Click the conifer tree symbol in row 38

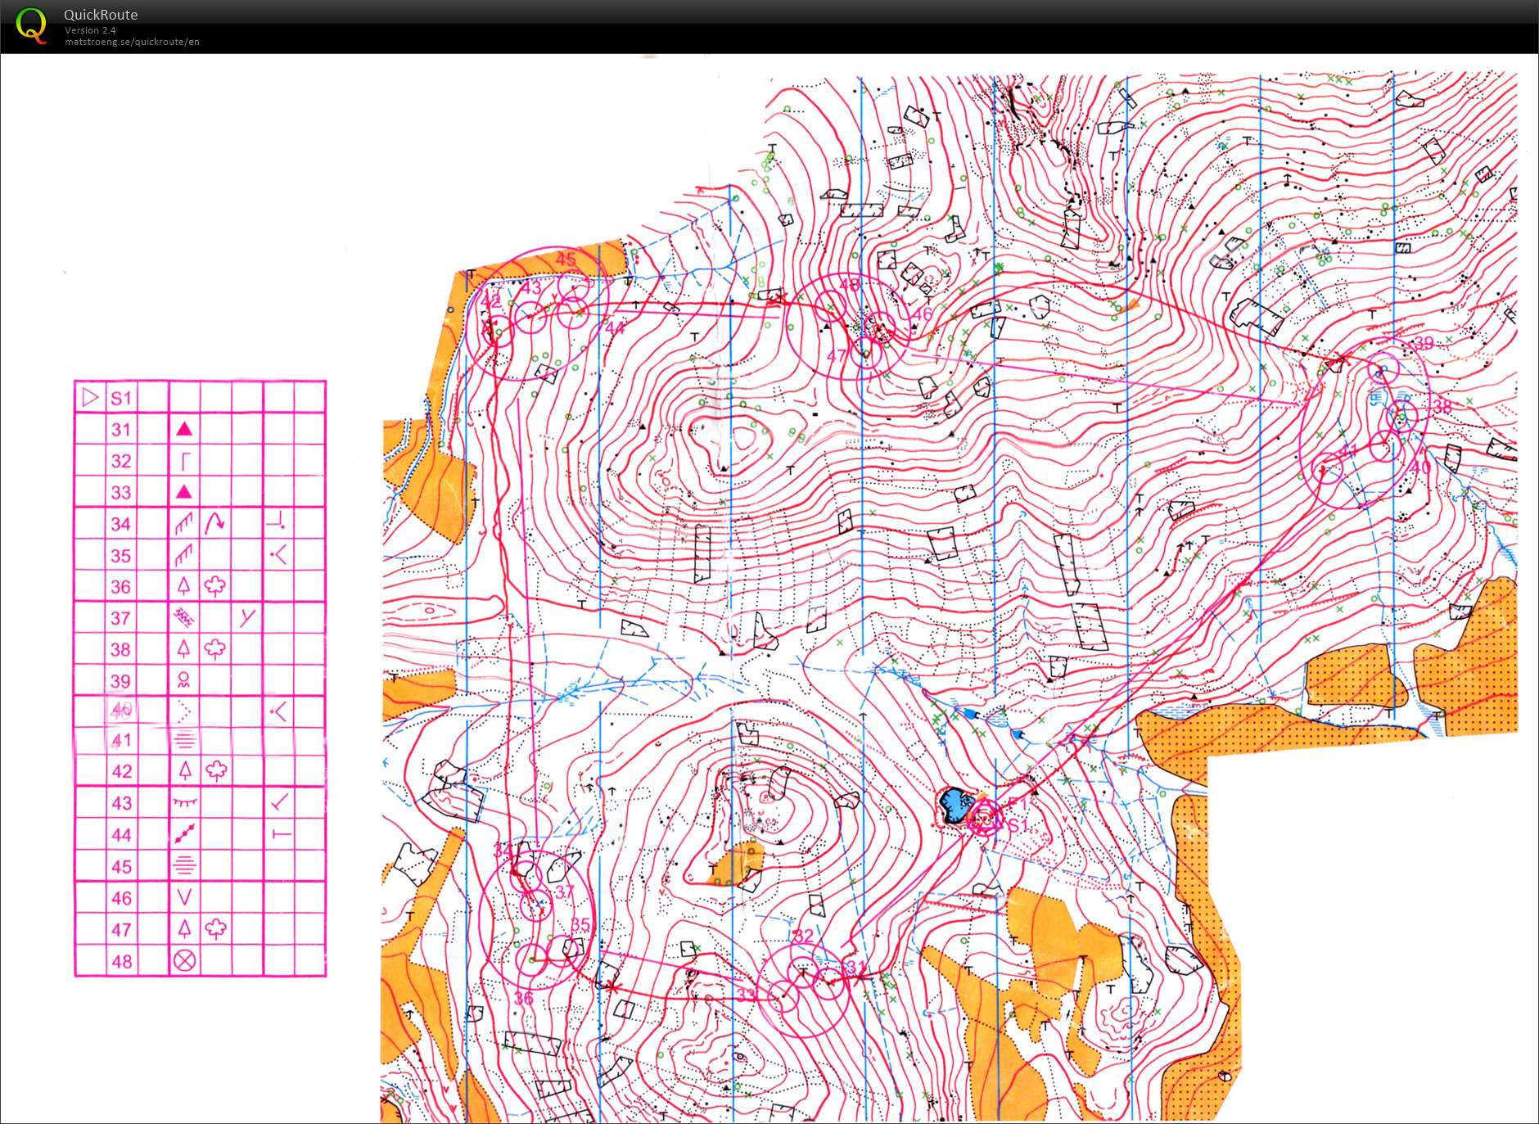[x=184, y=648]
